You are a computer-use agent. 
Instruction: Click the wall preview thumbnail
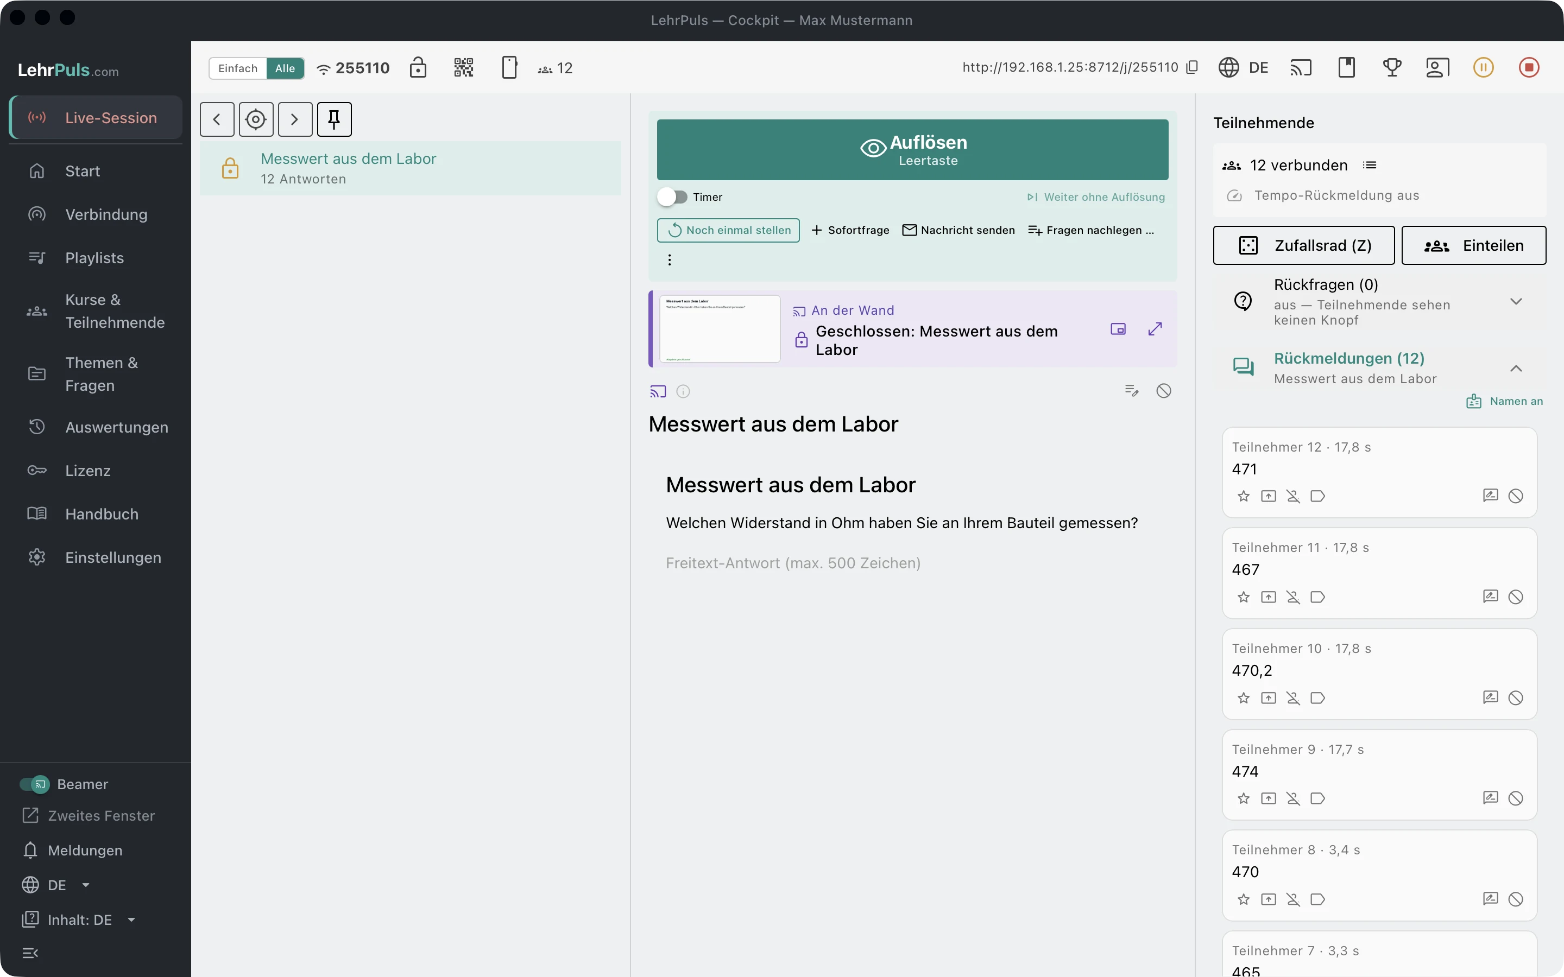click(x=720, y=329)
